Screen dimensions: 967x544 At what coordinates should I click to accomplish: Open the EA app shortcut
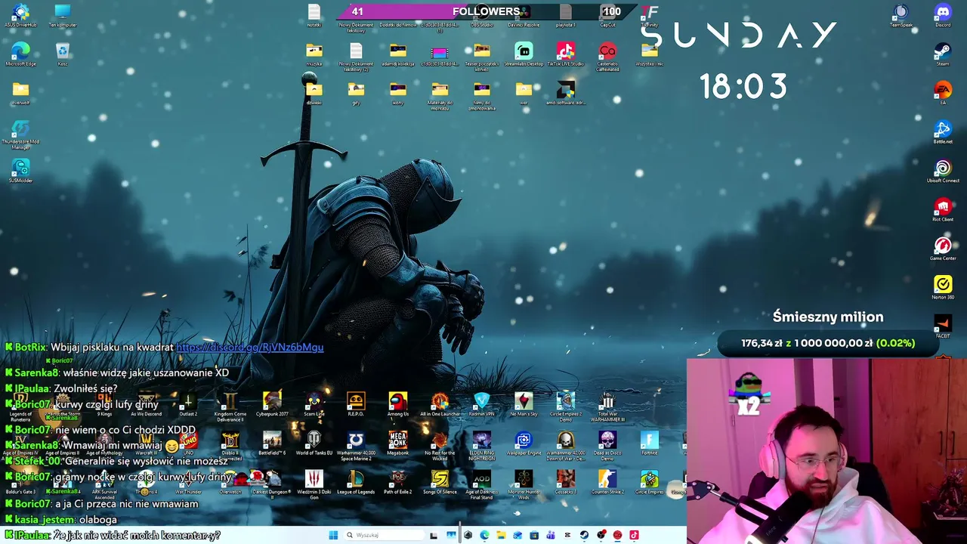coord(943,92)
